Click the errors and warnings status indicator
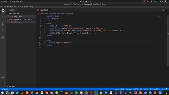 [x=5, y=89]
